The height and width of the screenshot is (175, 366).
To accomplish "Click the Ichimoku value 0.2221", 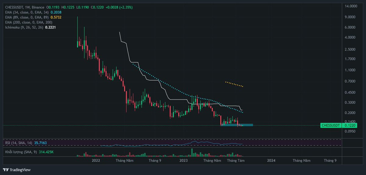I will click(50, 27).
